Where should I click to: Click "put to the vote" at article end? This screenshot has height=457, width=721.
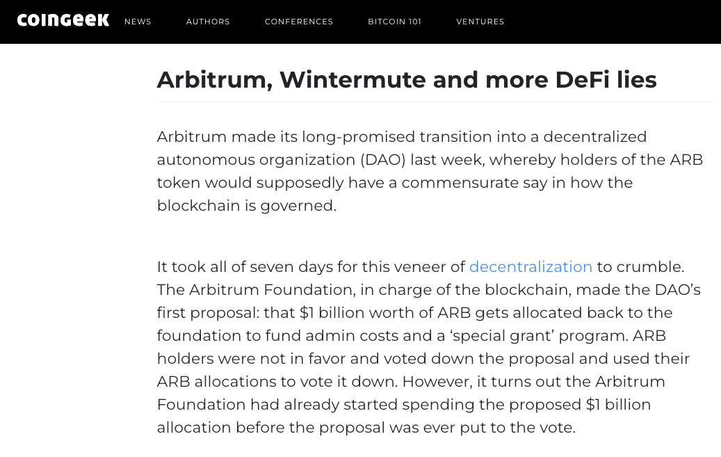click(517, 428)
